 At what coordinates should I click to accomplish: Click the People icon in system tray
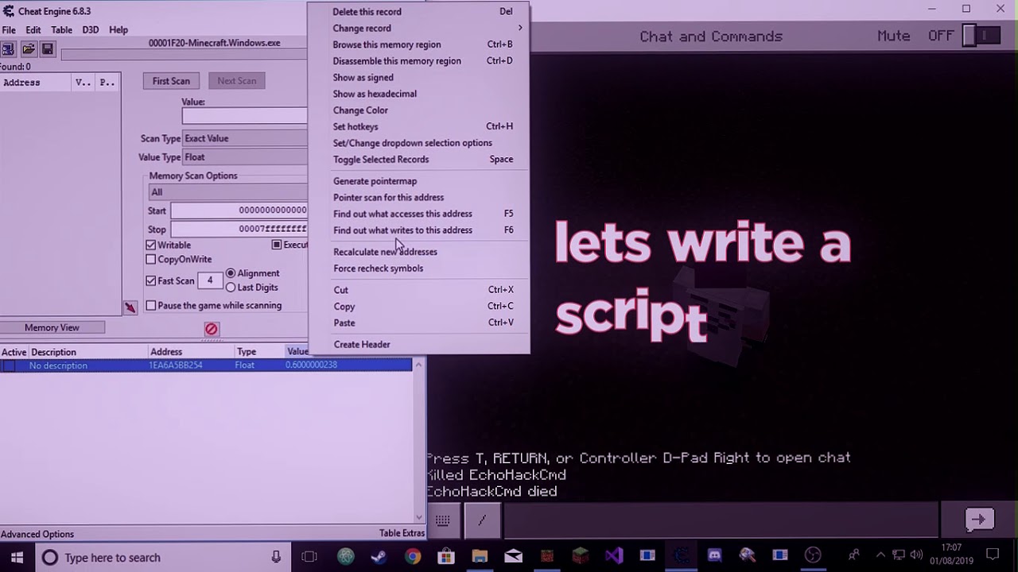(854, 555)
